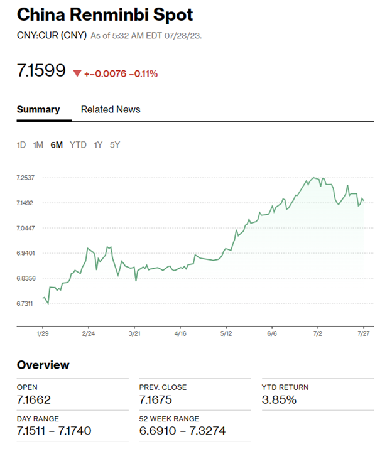Switch chart to YTD range
This screenshot has height=449, width=392.
[x=78, y=145]
